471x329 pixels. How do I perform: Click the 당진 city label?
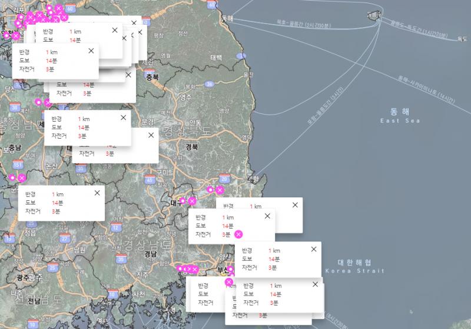[x=11, y=89]
